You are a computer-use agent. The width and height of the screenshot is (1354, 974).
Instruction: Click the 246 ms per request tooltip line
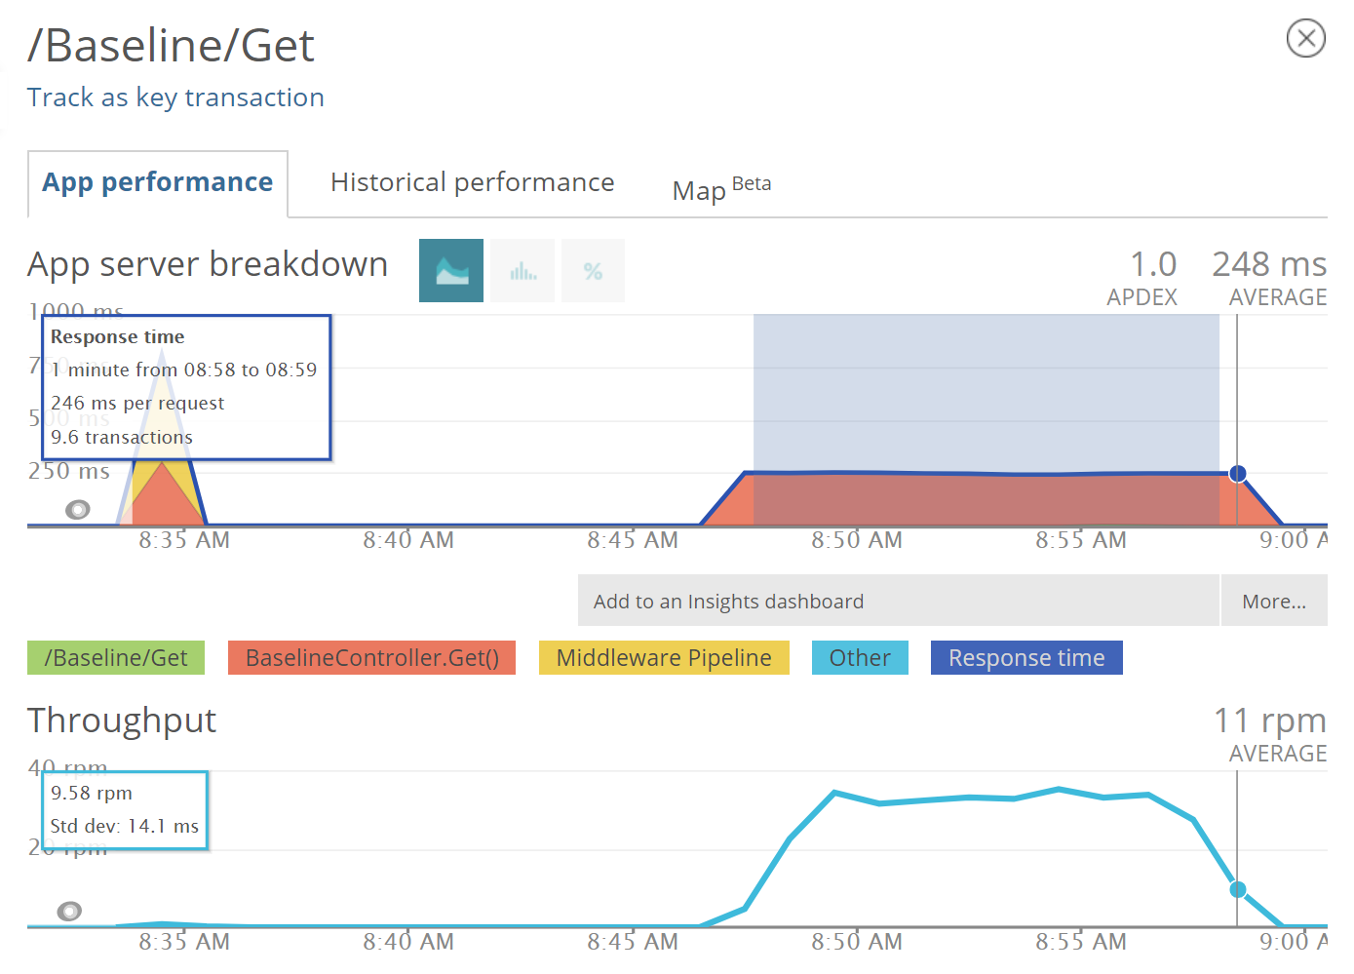point(137,403)
